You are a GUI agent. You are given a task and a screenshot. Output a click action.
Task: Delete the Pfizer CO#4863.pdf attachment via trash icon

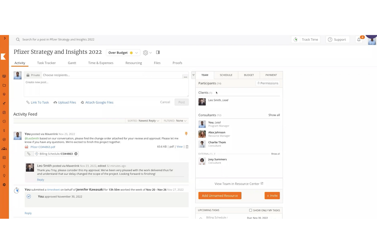click(187, 147)
